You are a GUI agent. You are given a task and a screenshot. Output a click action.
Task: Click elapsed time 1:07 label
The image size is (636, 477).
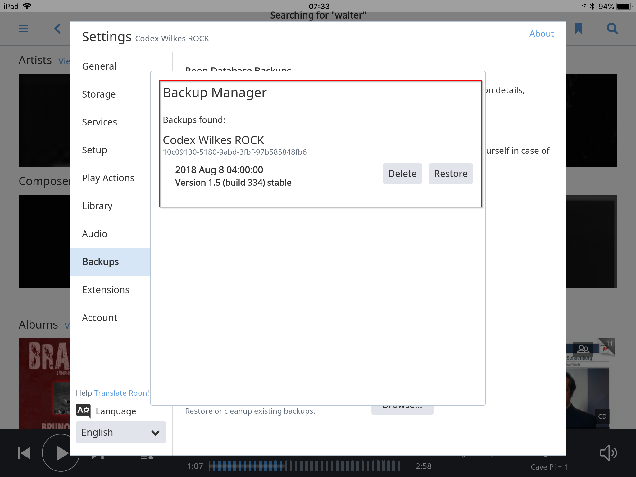click(x=195, y=466)
